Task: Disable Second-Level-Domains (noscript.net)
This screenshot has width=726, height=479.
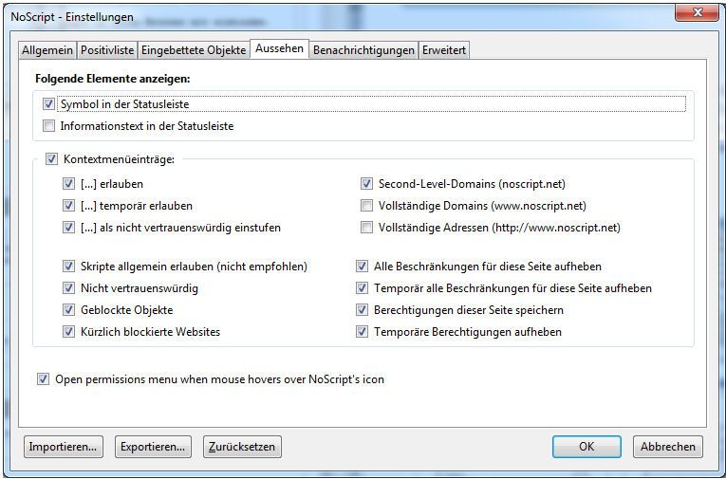Action: coord(366,184)
